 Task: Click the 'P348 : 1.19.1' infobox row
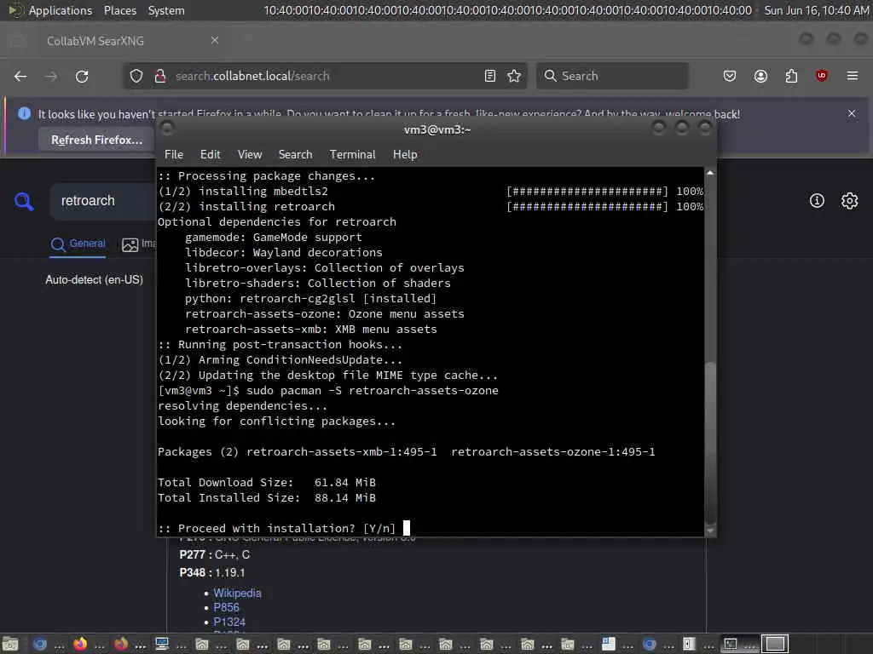tap(212, 573)
